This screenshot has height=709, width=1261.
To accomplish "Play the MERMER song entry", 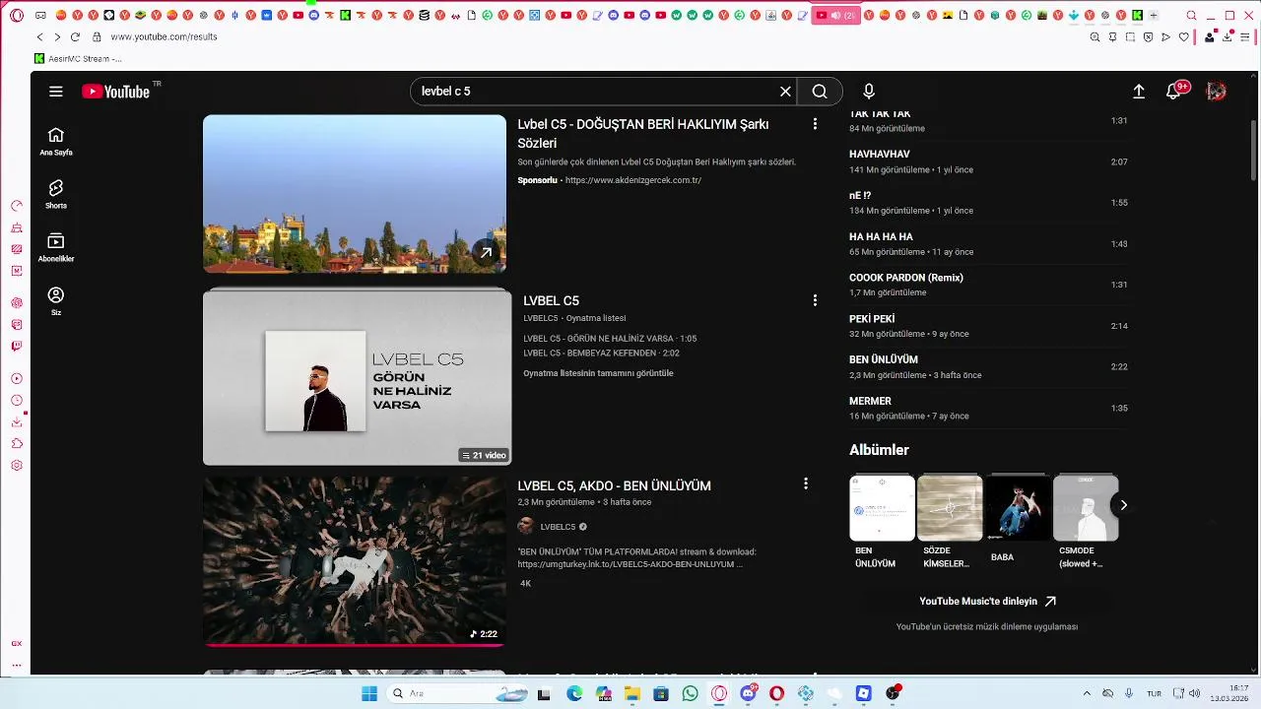I will (989, 408).
